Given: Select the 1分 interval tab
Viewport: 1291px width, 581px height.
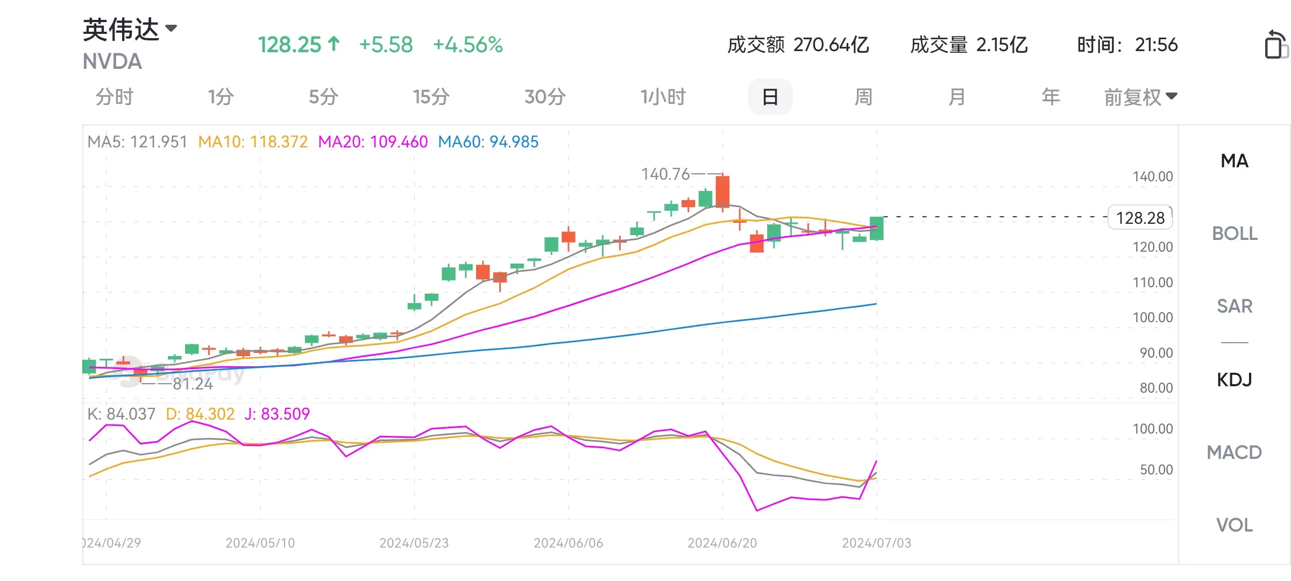Looking at the screenshot, I should pyautogui.click(x=221, y=97).
